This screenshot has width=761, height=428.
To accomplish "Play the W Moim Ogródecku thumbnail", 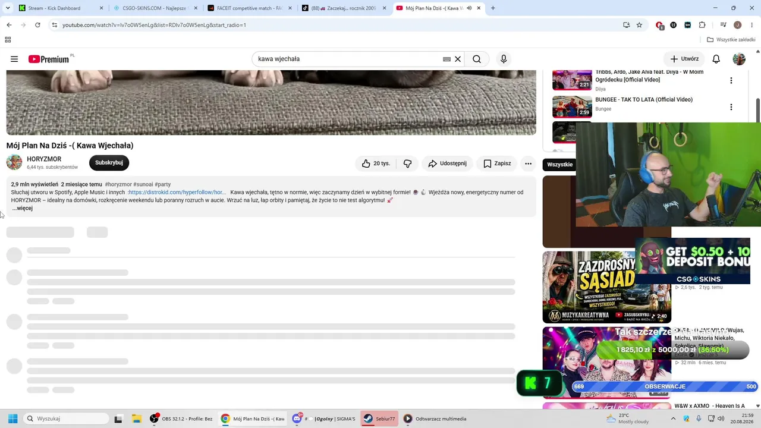I will point(572,80).
